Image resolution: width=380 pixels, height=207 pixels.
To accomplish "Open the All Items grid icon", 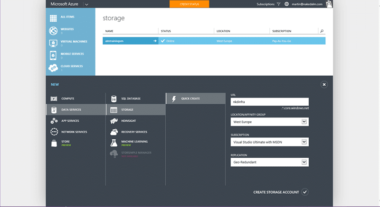I will click(x=53, y=18).
